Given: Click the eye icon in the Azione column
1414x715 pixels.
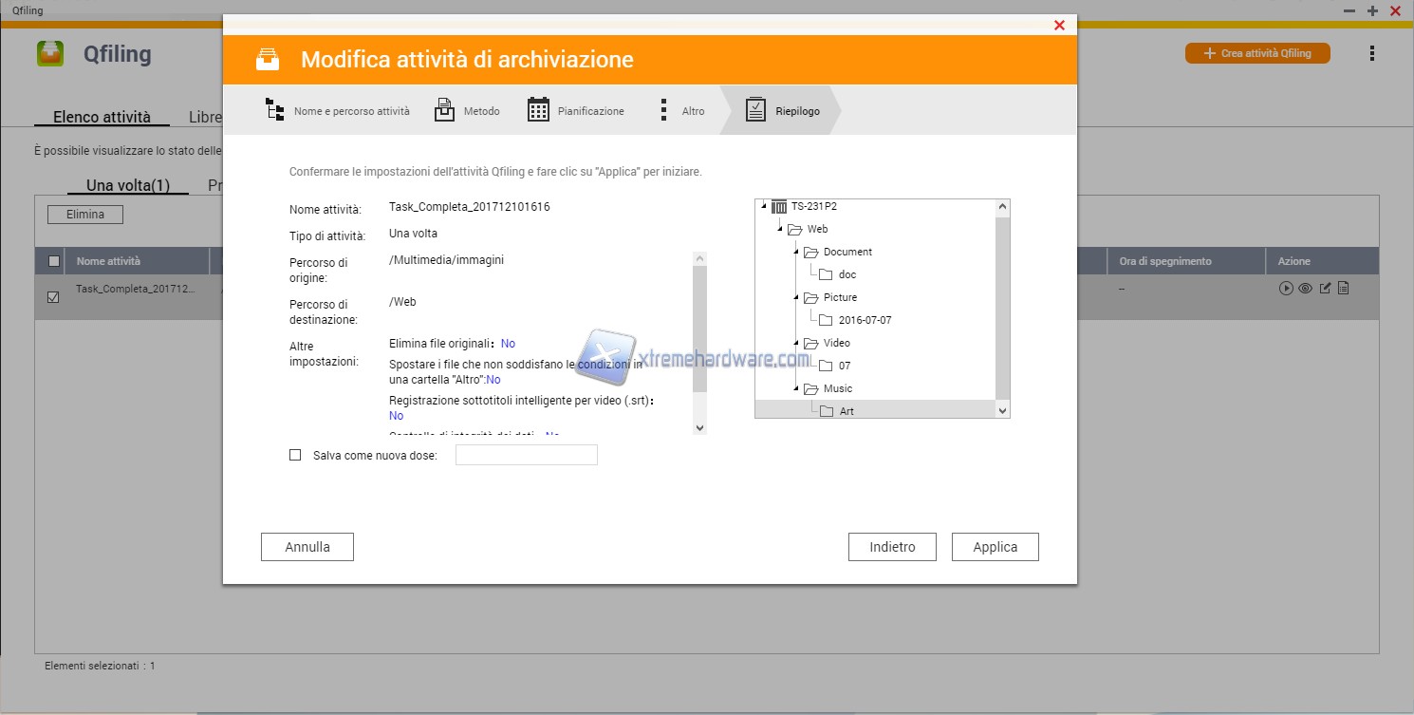Looking at the screenshot, I should click(1305, 289).
